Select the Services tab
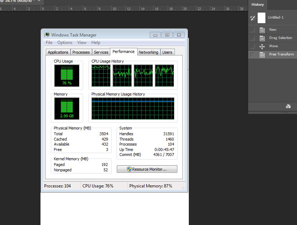The image size is (297, 225). click(101, 52)
